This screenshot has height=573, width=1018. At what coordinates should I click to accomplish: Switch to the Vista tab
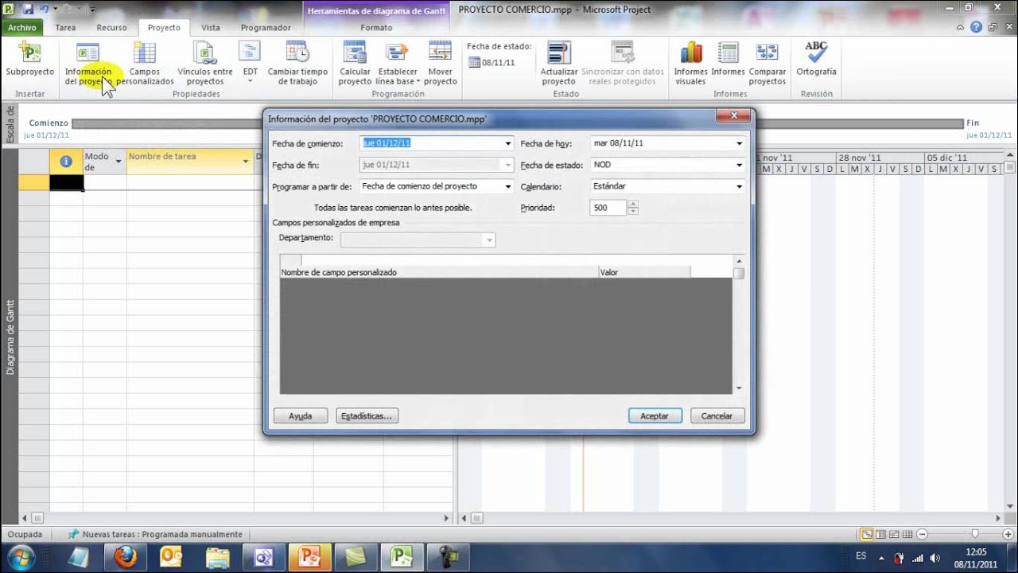click(211, 27)
